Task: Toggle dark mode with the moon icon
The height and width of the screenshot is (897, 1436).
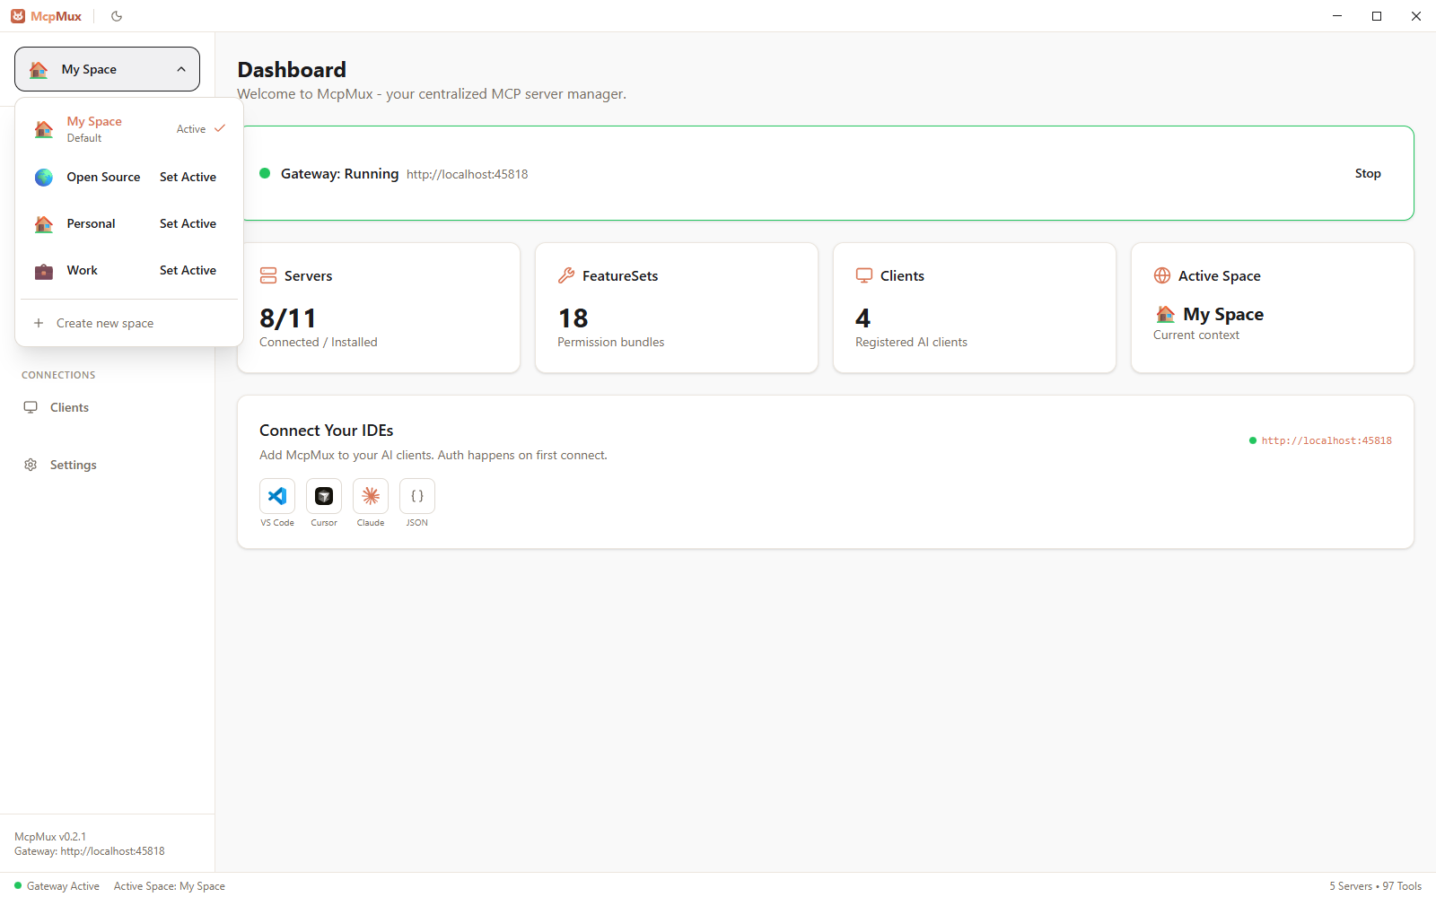Action: pyautogui.click(x=116, y=15)
